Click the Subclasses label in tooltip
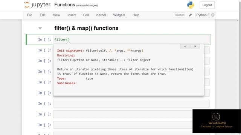This screenshot has height=135, width=241. pos(67,83)
